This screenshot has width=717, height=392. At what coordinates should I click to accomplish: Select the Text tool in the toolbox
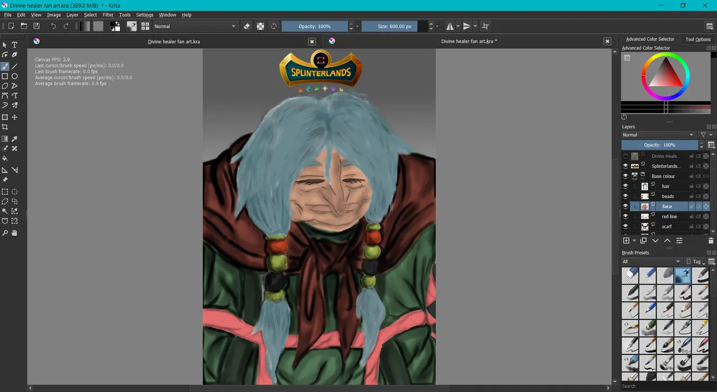[15, 45]
